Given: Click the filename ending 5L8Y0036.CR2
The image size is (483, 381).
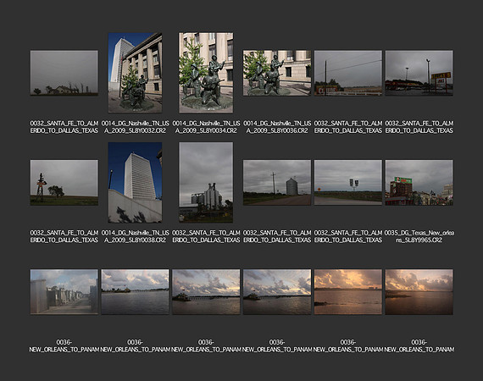Looking at the screenshot, I should (277, 127).
